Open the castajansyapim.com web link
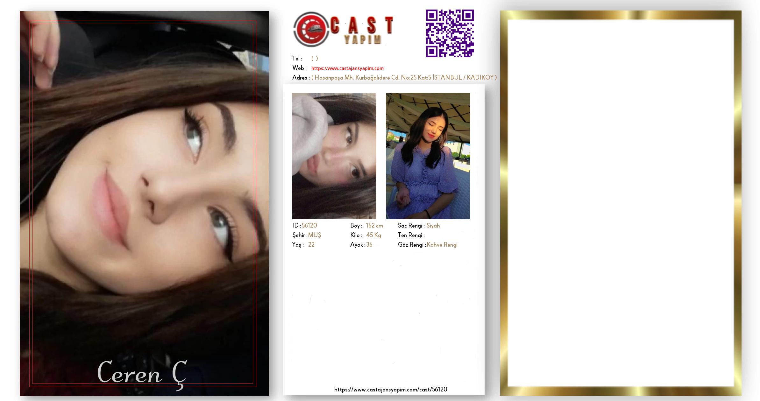The width and height of the screenshot is (760, 401). [347, 68]
